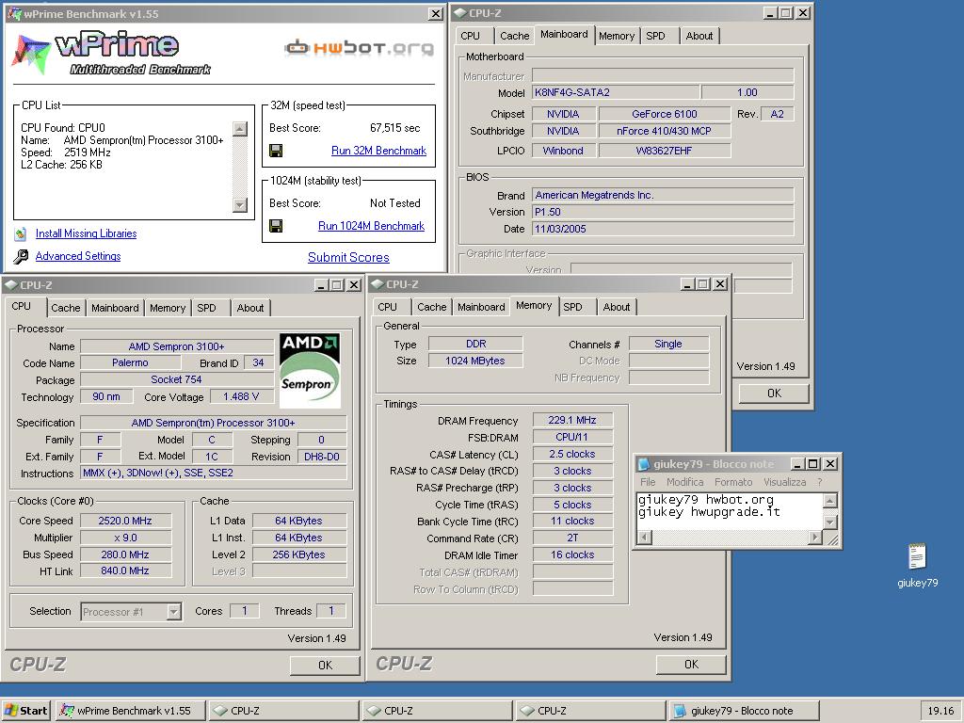Click CAS# Latency value 2.5 clocks
The image size is (964, 723).
(x=572, y=454)
